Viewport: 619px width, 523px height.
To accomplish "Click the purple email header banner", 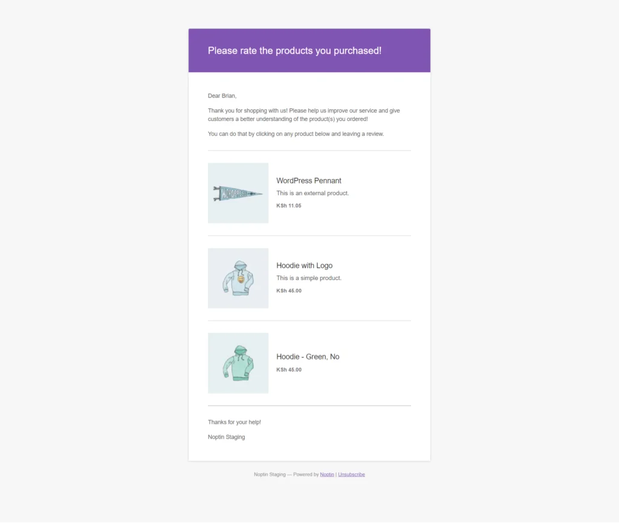I will pyautogui.click(x=309, y=50).
